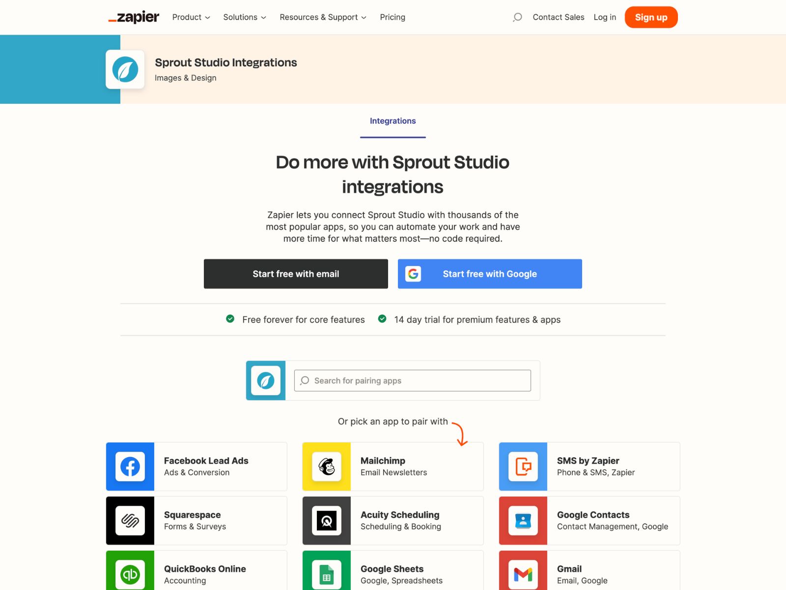786x590 pixels.
Task: Open the Mailchimp title link
Action: (x=383, y=461)
